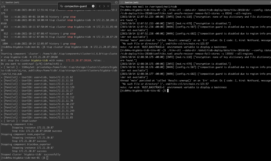Click the 'Stopped cluster bigdata-tidb successfully' line

(x=31, y=155)
